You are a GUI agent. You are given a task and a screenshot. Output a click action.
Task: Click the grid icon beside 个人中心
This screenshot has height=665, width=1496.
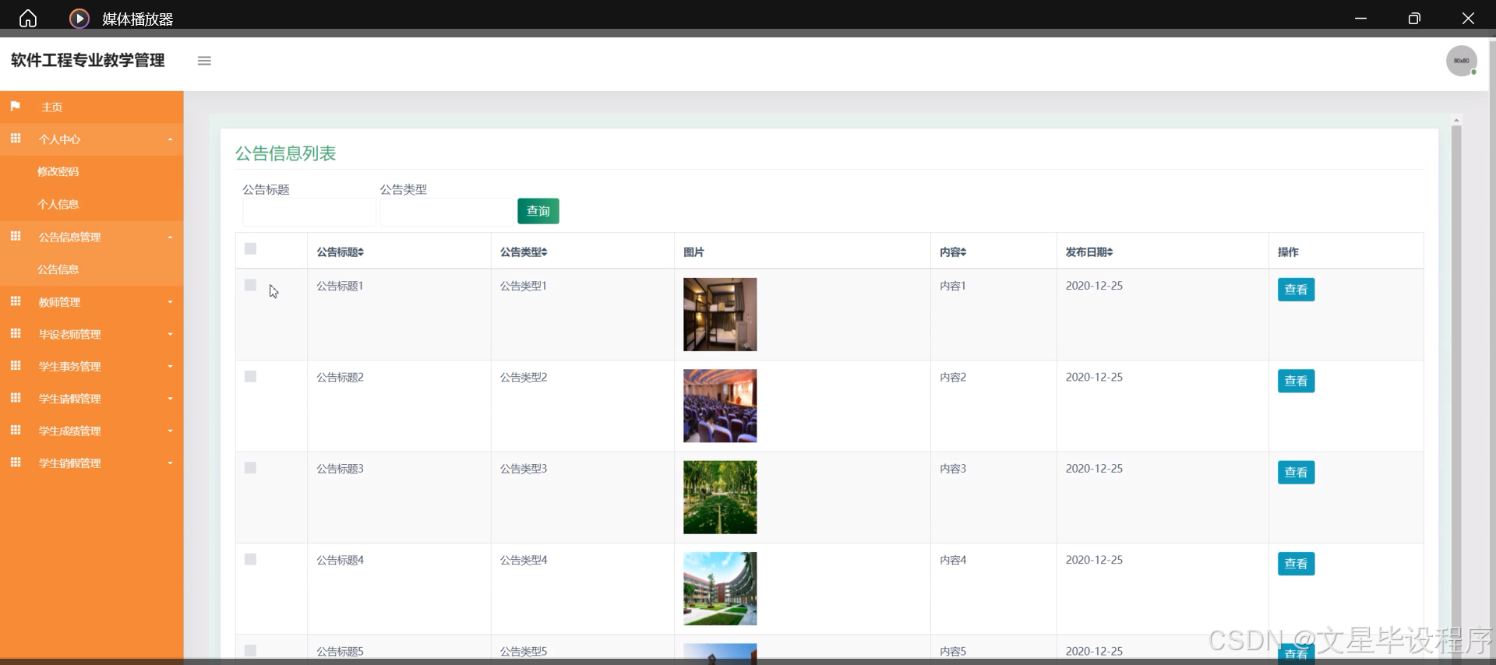coord(16,139)
